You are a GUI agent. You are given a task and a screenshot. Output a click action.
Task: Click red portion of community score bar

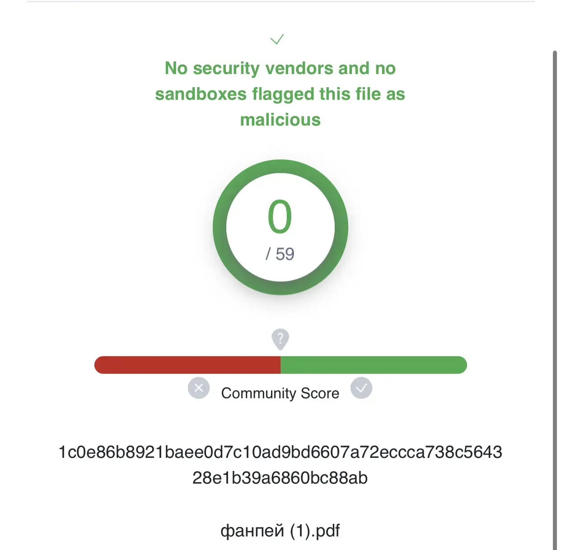[x=187, y=365]
